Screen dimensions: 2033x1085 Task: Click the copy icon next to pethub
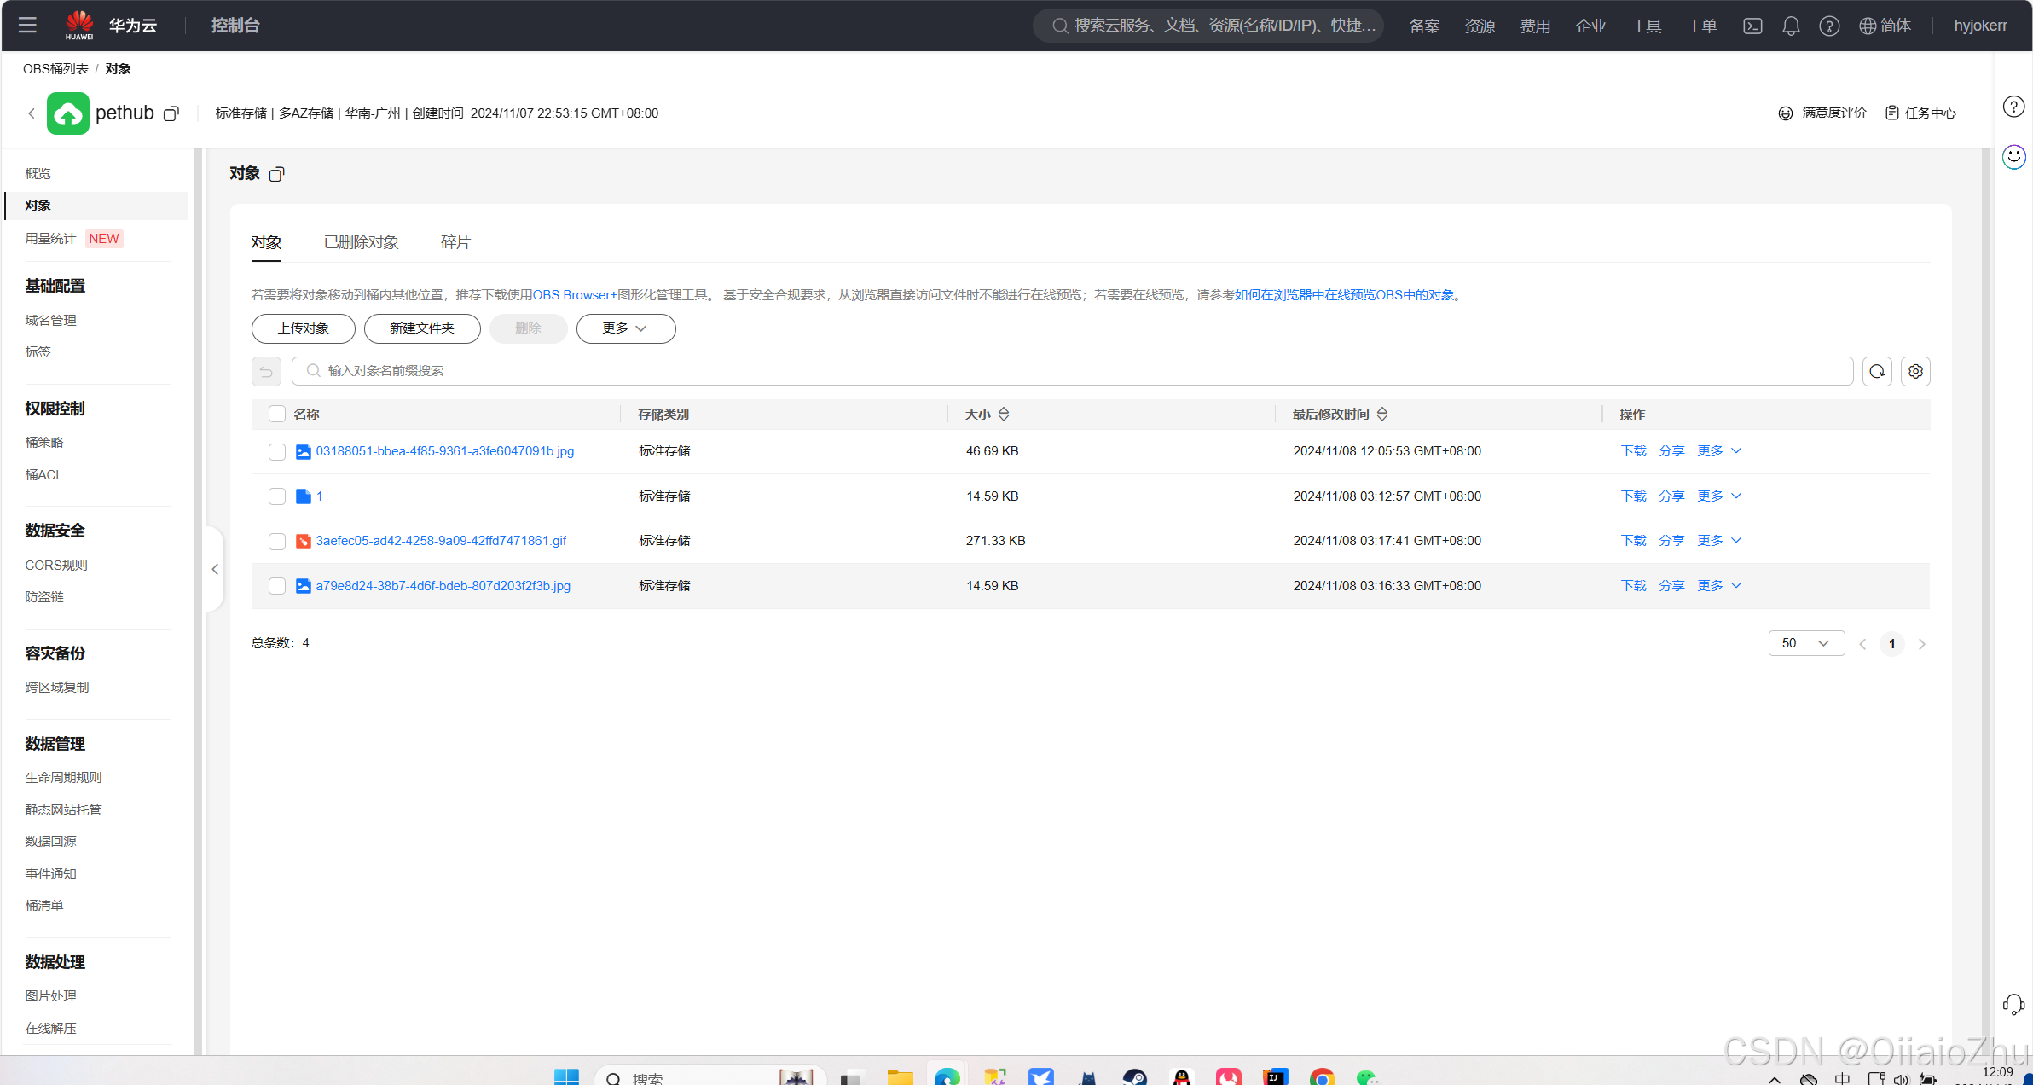click(171, 114)
